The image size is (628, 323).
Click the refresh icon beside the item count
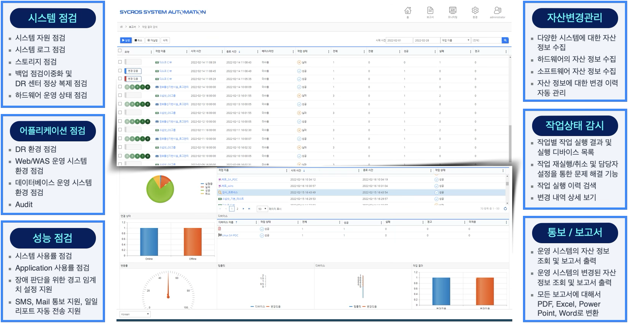pos(505,209)
